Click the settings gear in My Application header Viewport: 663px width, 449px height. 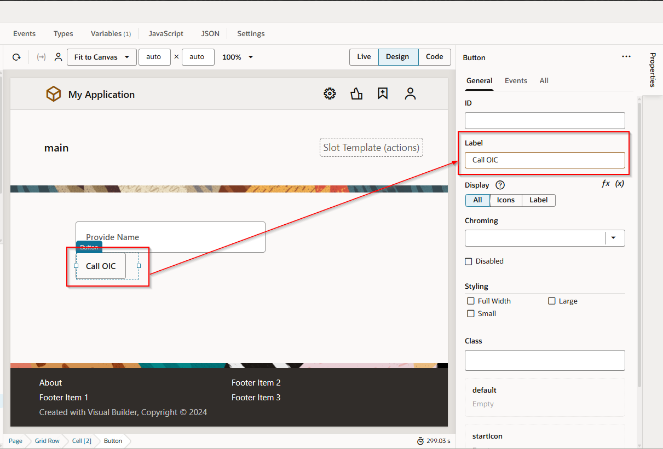330,94
